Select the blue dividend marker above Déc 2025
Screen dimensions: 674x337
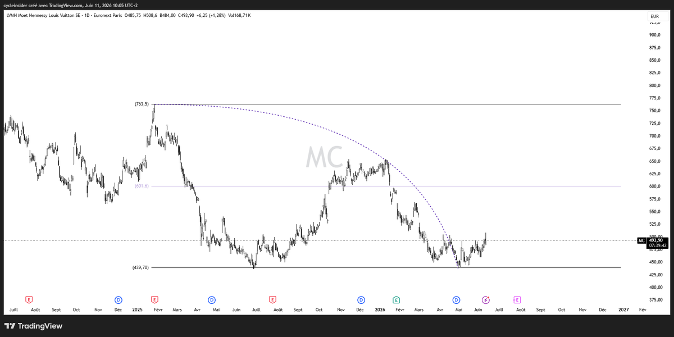(x=361, y=300)
